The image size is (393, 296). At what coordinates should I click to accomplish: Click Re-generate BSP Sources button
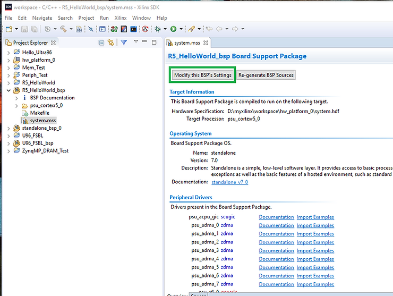click(x=266, y=75)
